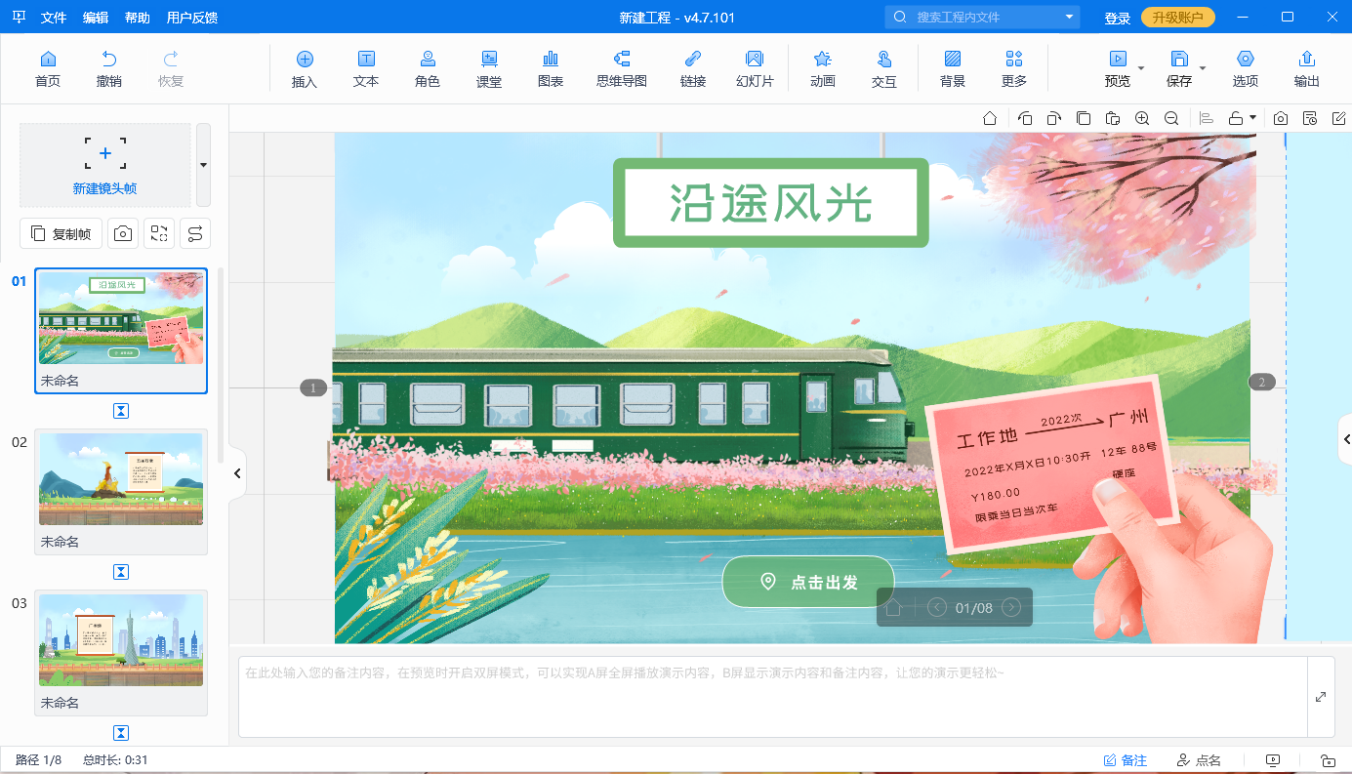Image resolution: width=1352 pixels, height=774 pixels.
Task: Expand the right side panel
Action: click(1346, 440)
